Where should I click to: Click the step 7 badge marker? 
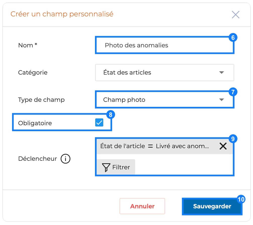pos(233,92)
